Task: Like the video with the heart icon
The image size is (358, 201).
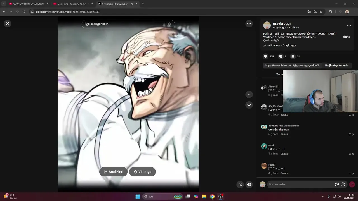Action: pos(265,56)
